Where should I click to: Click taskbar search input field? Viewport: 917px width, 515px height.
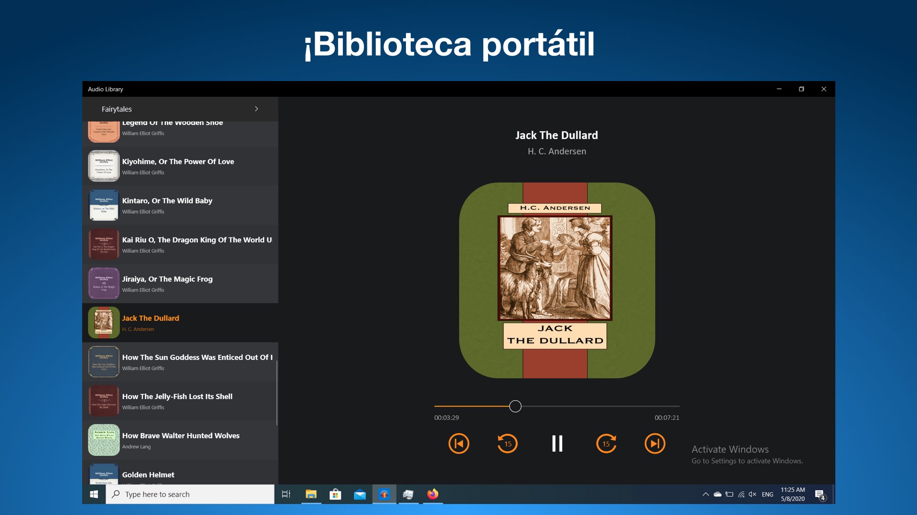(191, 494)
